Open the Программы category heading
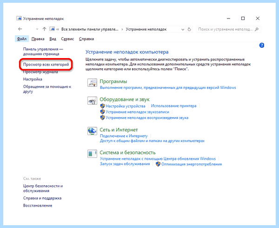Screen dimensions: 279x228 (113, 81)
